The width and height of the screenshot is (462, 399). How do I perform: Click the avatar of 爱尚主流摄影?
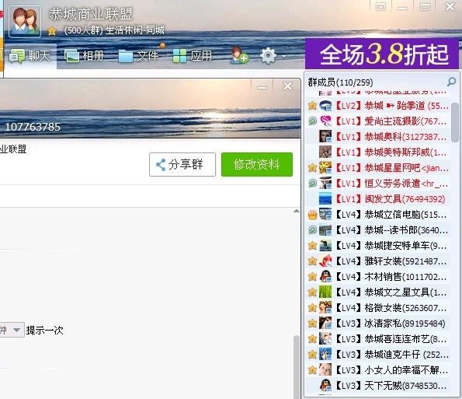pos(325,121)
